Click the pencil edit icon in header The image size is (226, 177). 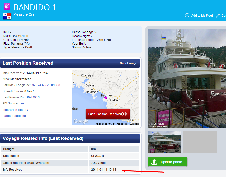(x=218, y=15)
